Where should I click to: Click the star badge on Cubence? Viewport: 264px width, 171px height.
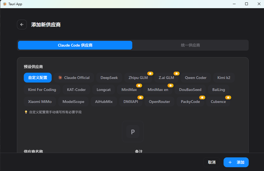(228, 97)
